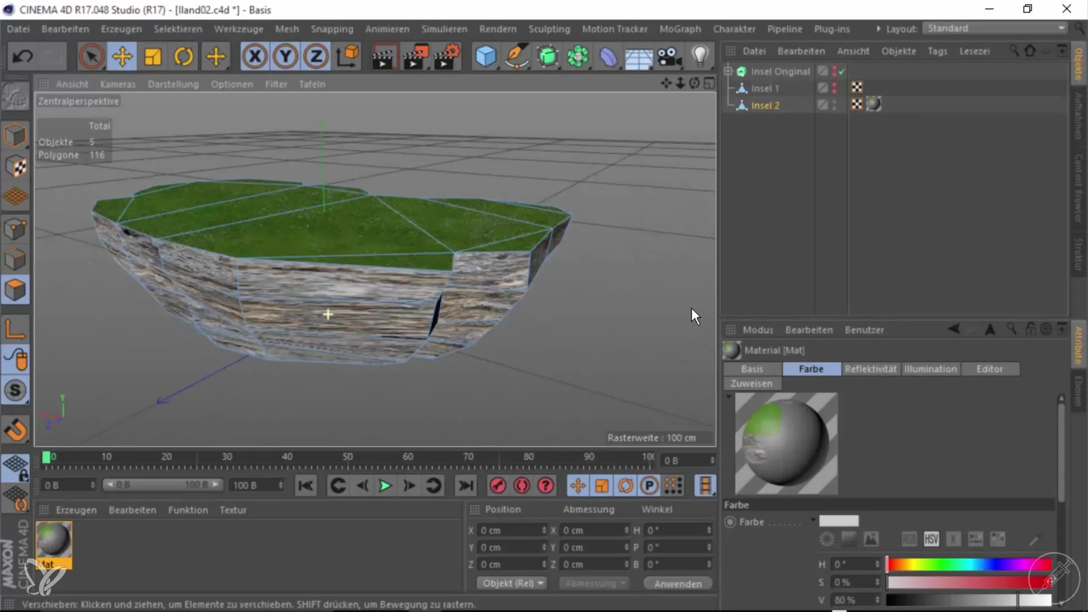This screenshot has height=612, width=1088.
Task: Open the Basis material tab
Action: 752,369
